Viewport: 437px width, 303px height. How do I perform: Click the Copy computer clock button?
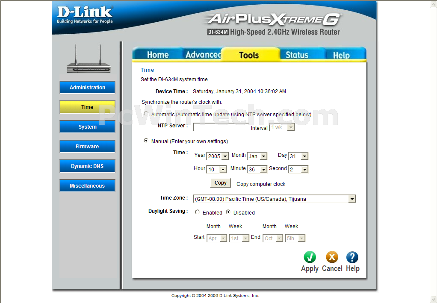[x=221, y=183]
